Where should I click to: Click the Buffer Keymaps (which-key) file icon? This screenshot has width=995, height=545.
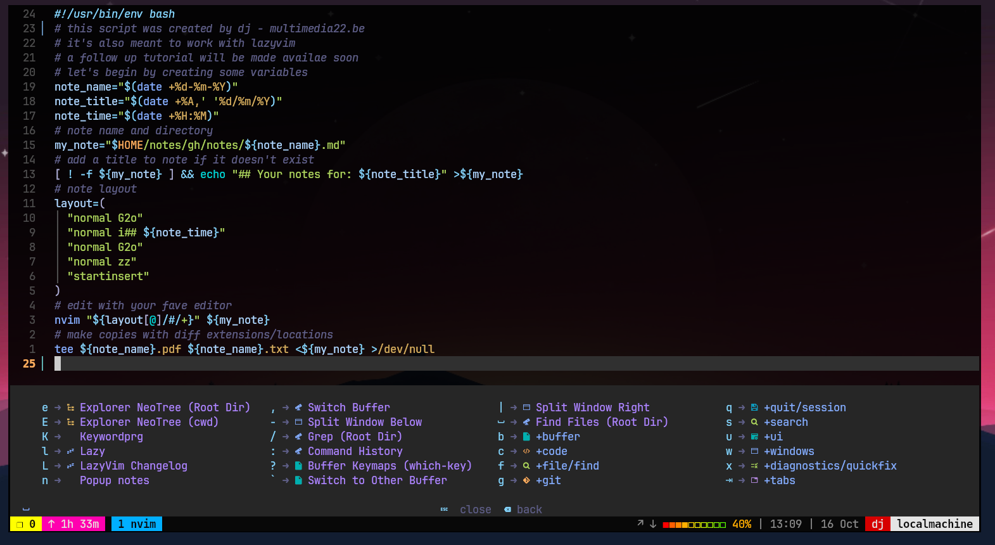point(298,466)
